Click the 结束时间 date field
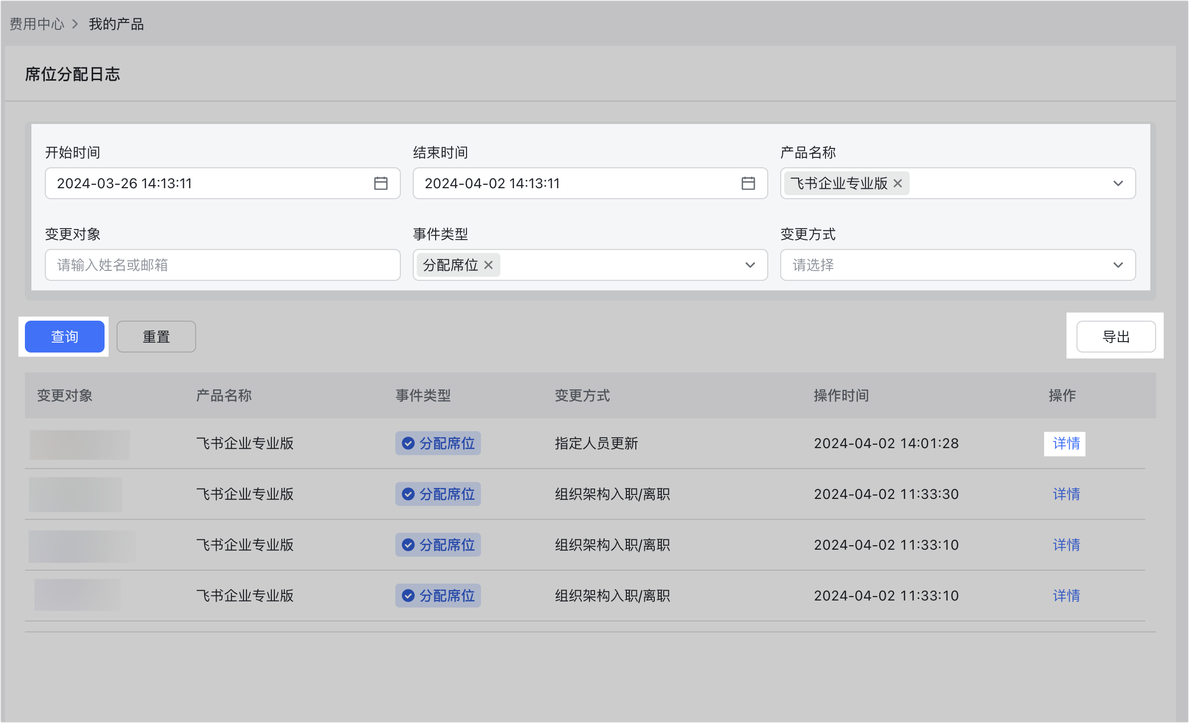The image size is (1189, 723). (590, 183)
